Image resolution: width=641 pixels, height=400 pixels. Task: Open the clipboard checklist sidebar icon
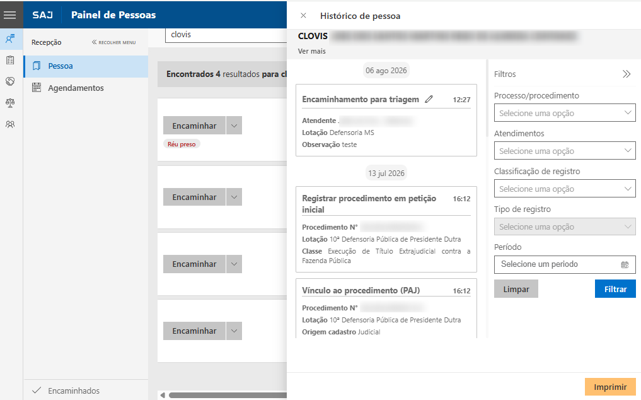(x=10, y=60)
